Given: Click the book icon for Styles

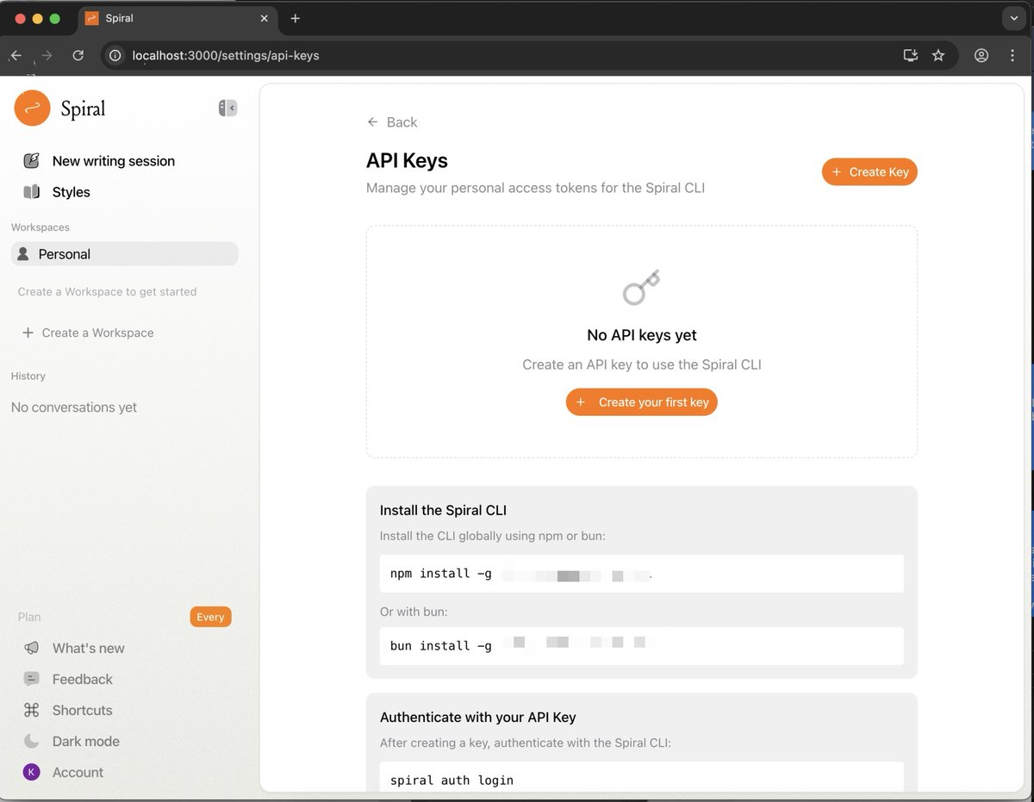Looking at the screenshot, I should [x=32, y=191].
